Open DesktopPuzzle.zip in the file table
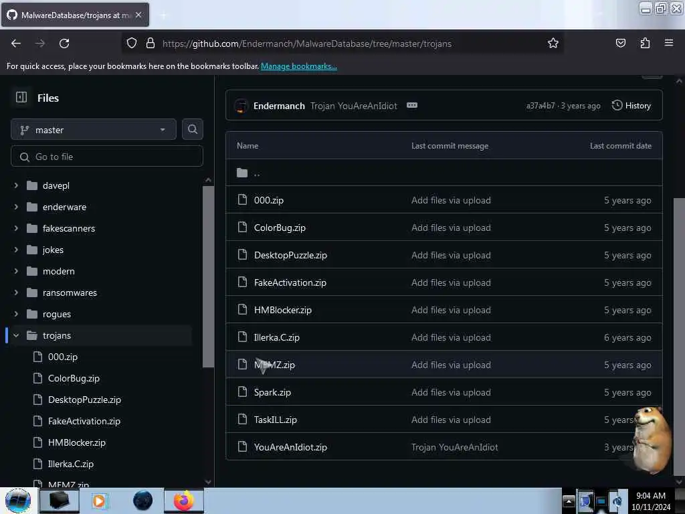Viewport: 685px width, 514px height. coord(290,255)
